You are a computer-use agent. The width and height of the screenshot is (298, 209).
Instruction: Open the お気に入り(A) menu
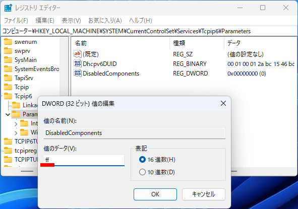click(x=105, y=21)
